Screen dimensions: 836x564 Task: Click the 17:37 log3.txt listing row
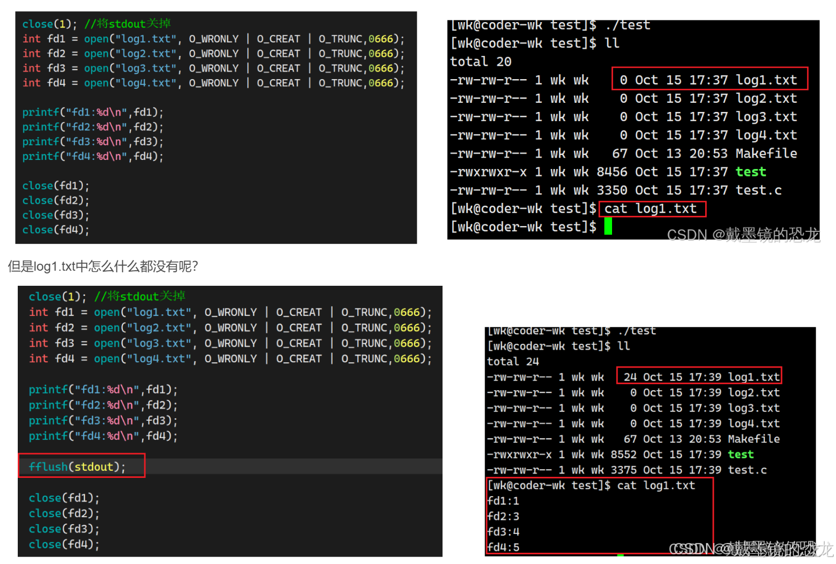623,117
